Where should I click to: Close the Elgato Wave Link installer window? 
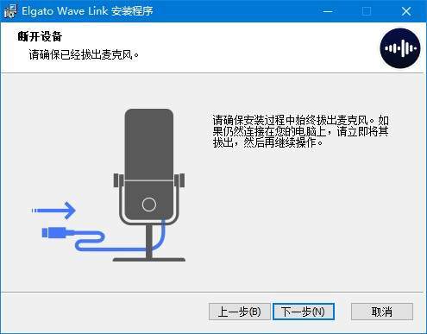(406, 11)
